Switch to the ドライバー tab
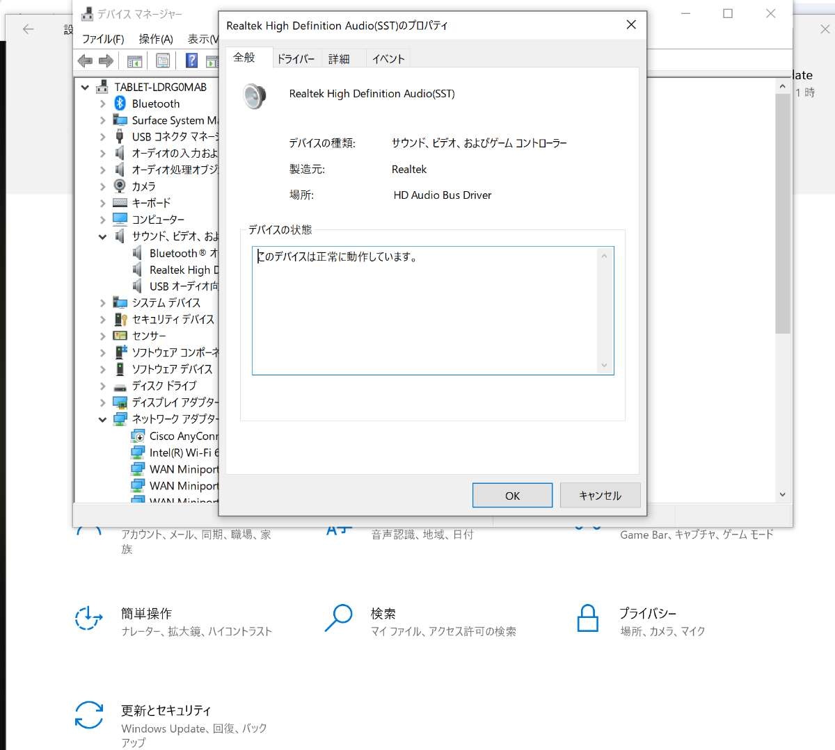Image resolution: width=835 pixels, height=750 pixels. 296,59
